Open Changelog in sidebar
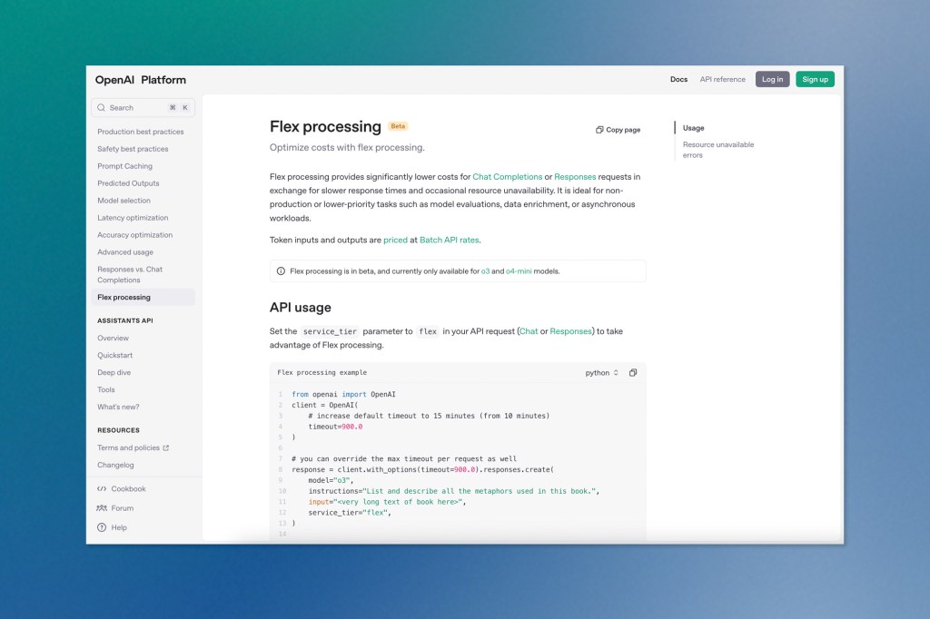The width and height of the screenshot is (930, 619). pos(115,465)
